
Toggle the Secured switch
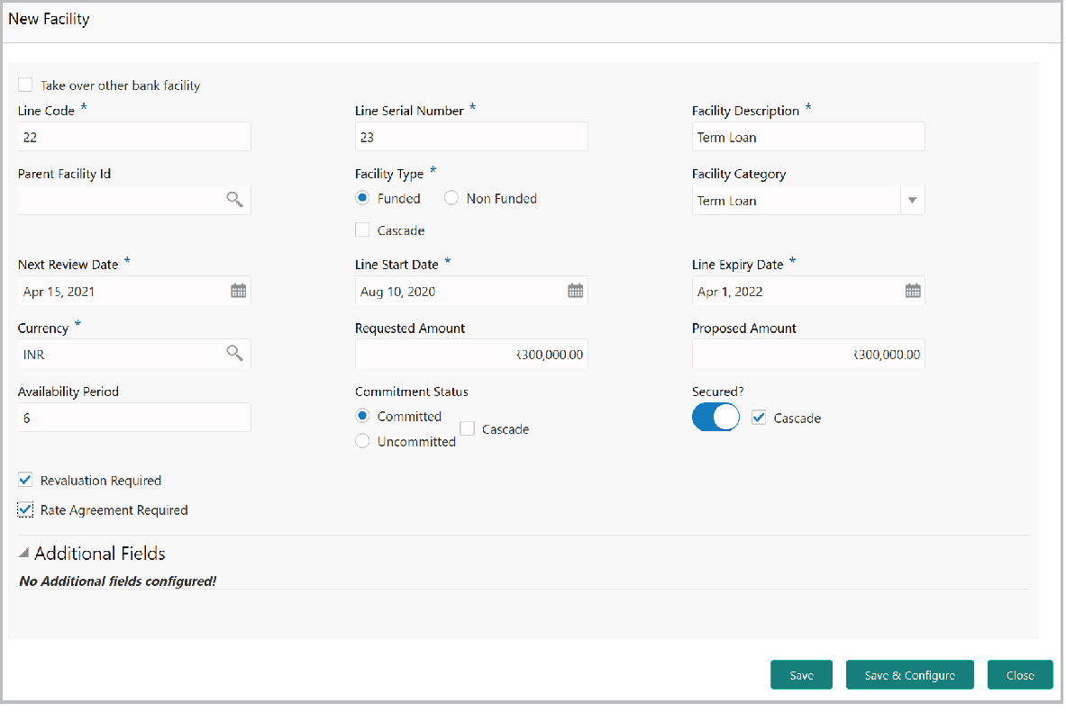(x=715, y=417)
